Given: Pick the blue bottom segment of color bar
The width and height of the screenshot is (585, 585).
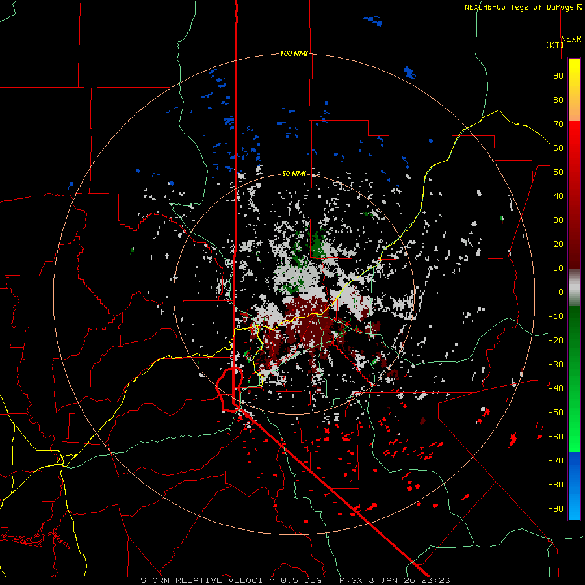Looking at the screenshot, I should [x=574, y=486].
